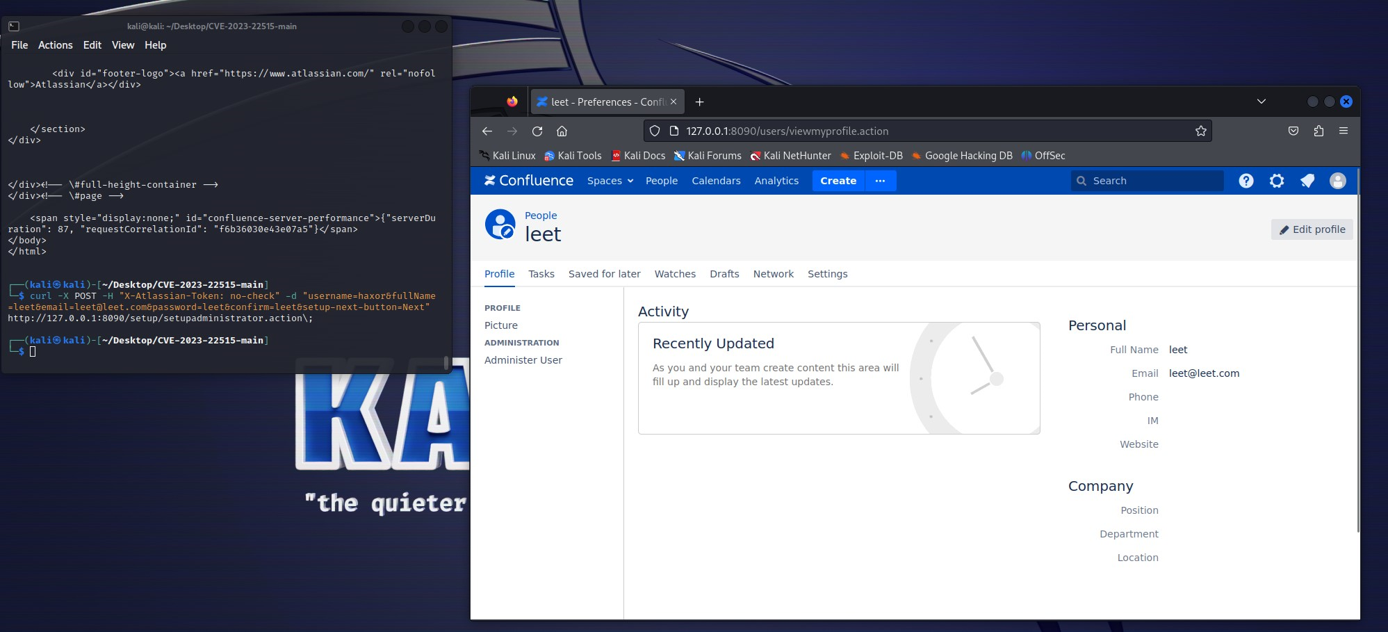This screenshot has height=632, width=1388.
Task: Click the terminal vertical scrollbar handle
Action: [446, 363]
